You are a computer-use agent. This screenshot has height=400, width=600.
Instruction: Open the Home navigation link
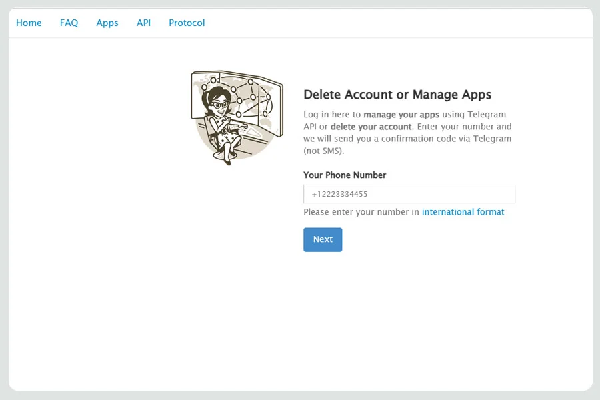[29, 23]
